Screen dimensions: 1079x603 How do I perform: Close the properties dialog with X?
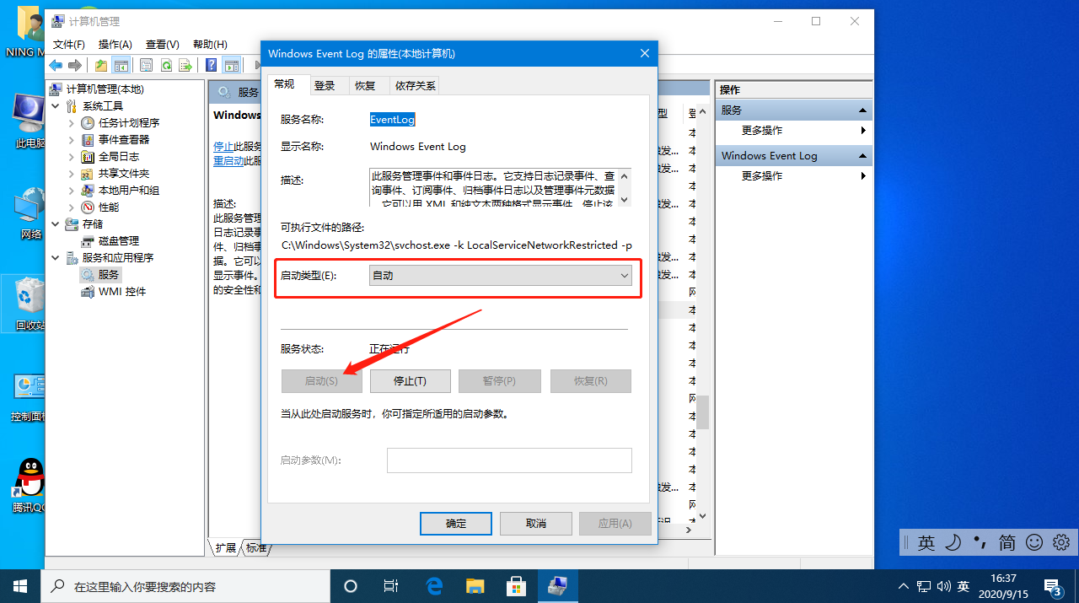645,53
